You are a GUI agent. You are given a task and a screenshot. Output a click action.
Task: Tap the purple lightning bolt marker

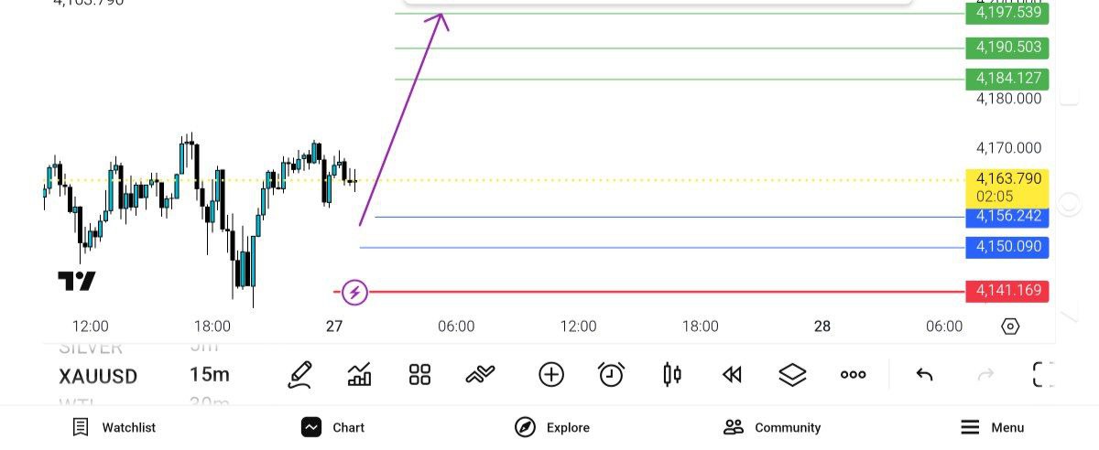pos(355,293)
